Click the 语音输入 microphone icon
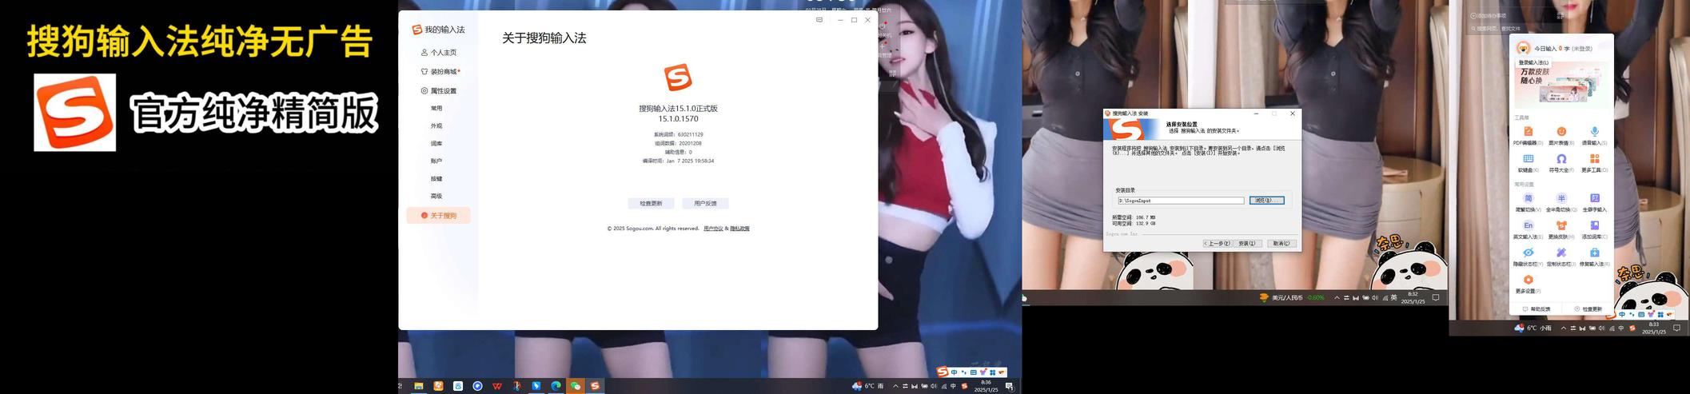The height and width of the screenshot is (394, 1690). [x=1594, y=132]
